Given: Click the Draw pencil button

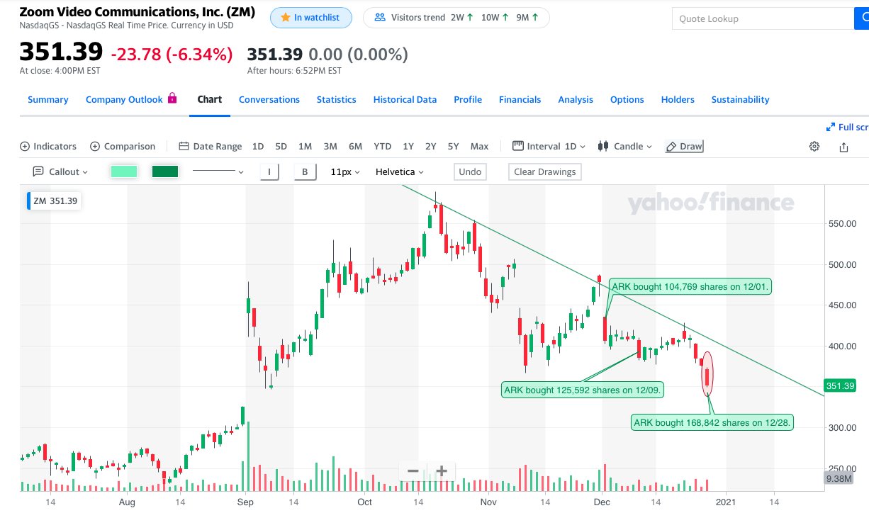Looking at the screenshot, I should [x=685, y=147].
